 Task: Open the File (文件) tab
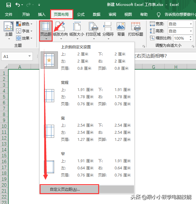9,14
